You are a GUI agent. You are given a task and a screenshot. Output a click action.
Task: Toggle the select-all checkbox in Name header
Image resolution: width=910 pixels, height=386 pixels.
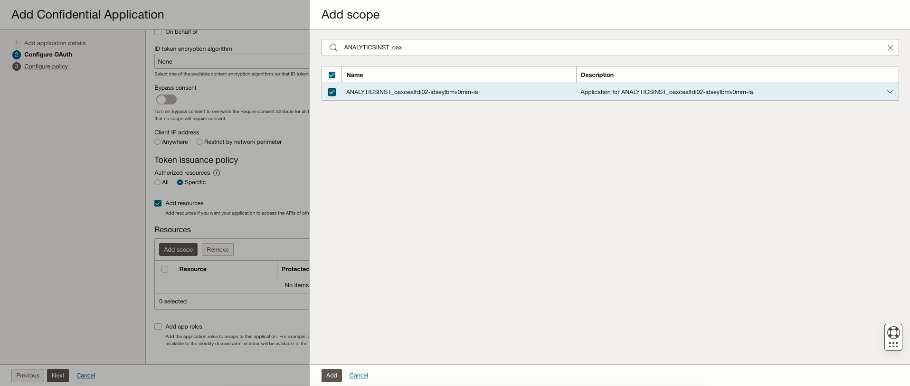coord(332,75)
